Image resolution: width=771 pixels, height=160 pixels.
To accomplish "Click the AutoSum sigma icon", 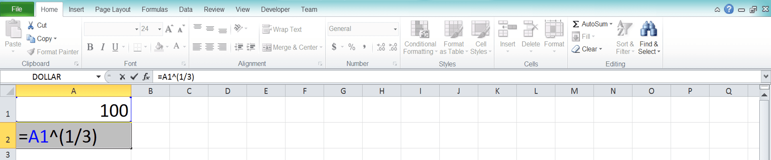I will point(575,24).
